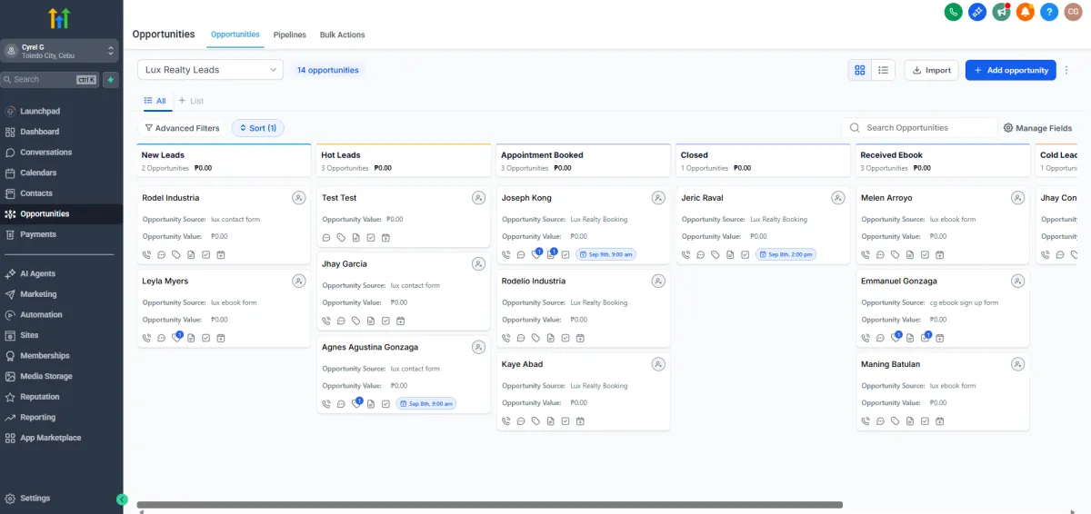1091x514 pixels.
Task: Open Advanced Filters panel
Action: click(x=183, y=128)
